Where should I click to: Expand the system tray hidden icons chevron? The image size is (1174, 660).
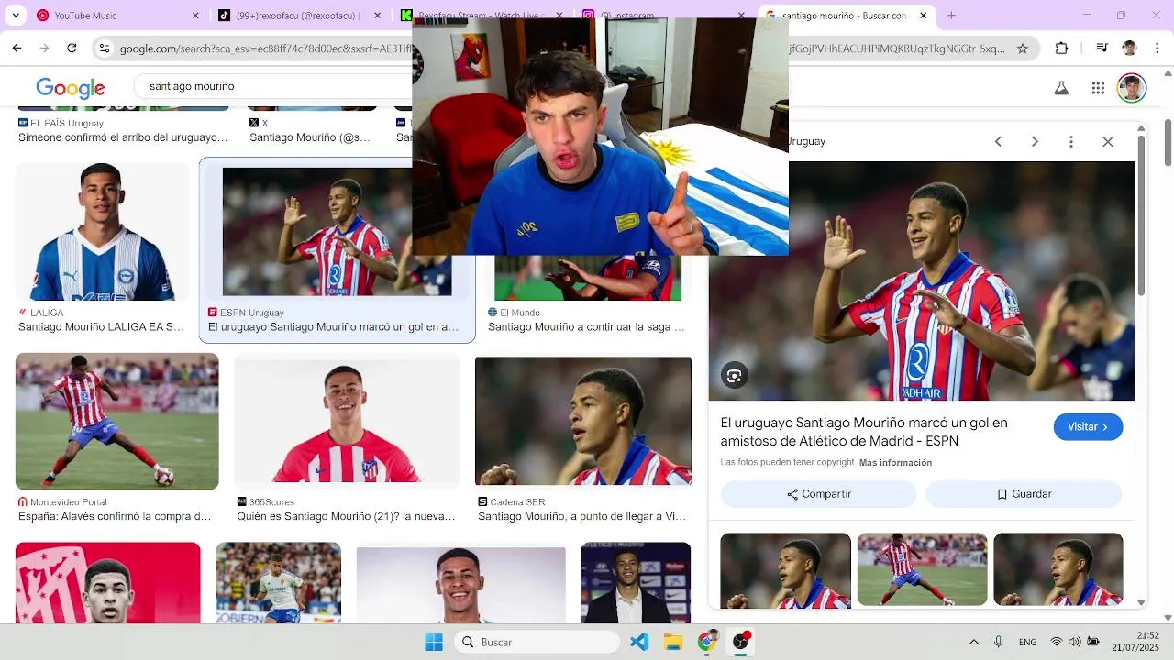pyautogui.click(x=974, y=642)
